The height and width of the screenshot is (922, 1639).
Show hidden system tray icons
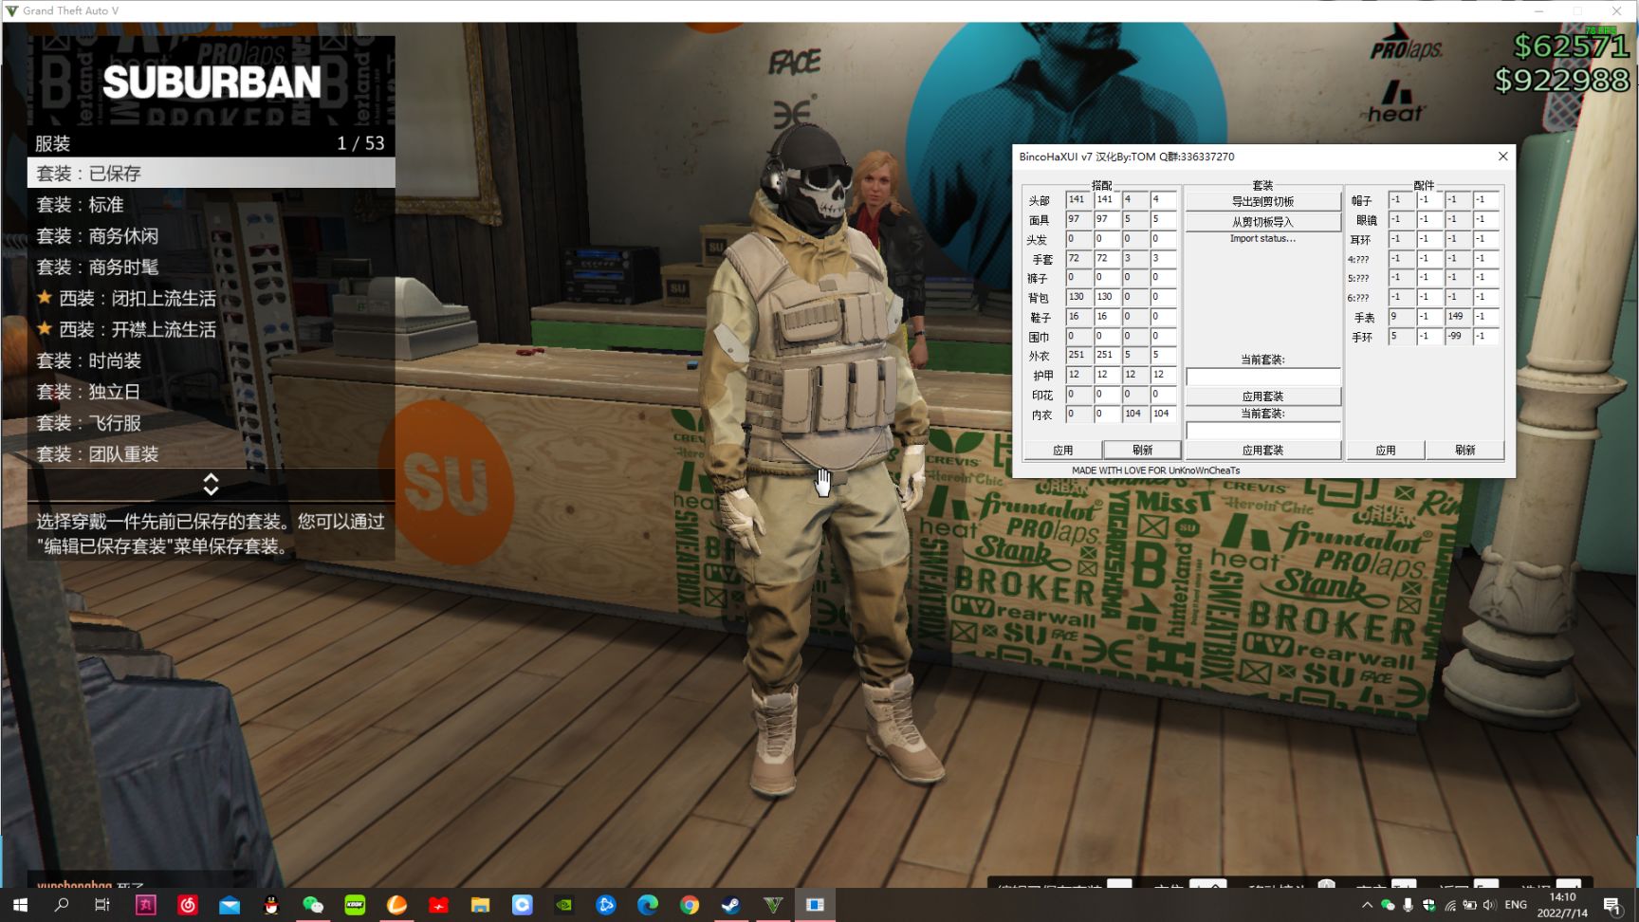(1367, 905)
